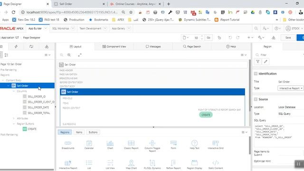This screenshot has height=171, width=304.
Task: Expand the layout pane fullscreen
Action: (x=80, y=55)
